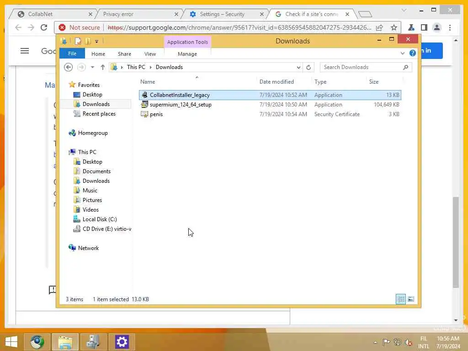The width and height of the screenshot is (468, 351).
Task: Show hidden tray icons arrow
Action: click(x=375, y=342)
